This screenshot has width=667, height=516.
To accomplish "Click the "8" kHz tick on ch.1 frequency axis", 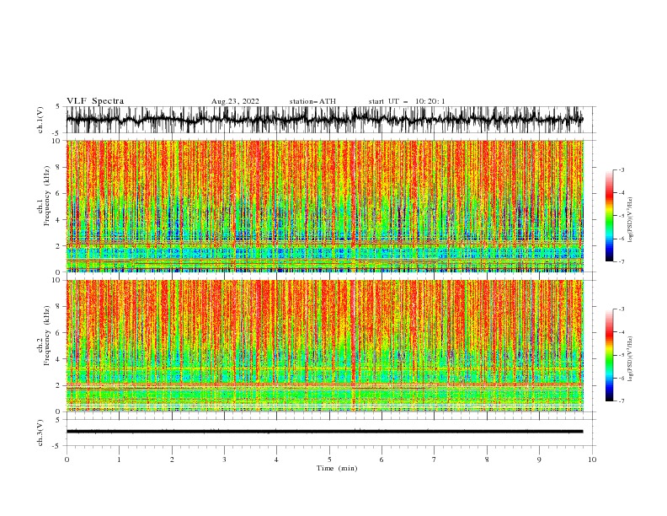I will pyautogui.click(x=59, y=167).
